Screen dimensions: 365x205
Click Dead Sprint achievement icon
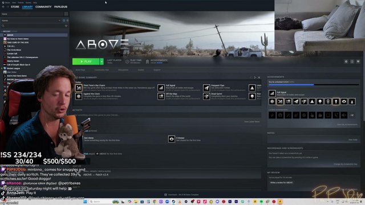[x=206, y=96]
